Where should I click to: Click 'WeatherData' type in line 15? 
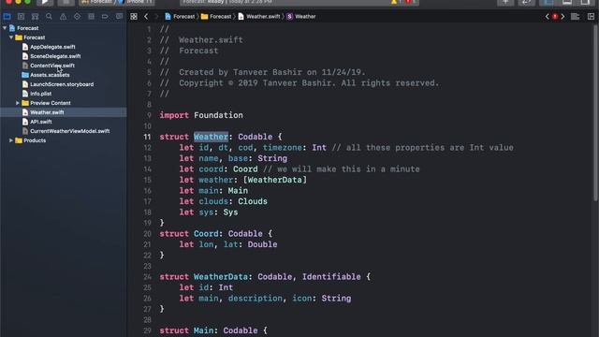[274, 180]
